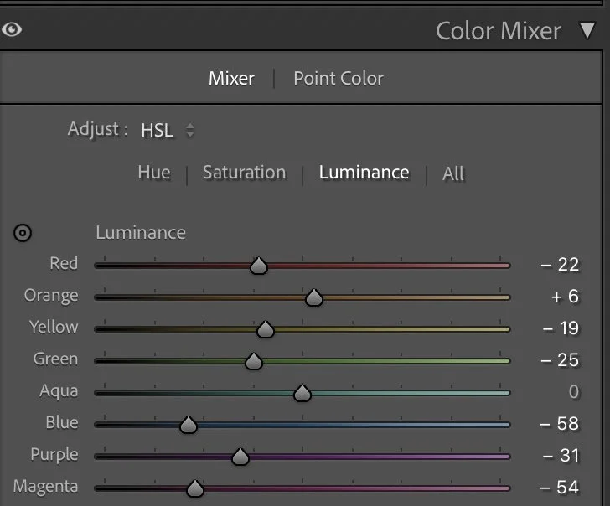
Task: Click the Yellow luminance slider handle
Action: (266, 329)
